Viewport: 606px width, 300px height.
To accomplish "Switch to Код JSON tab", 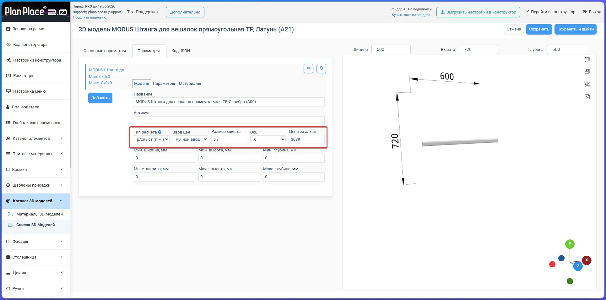I will [181, 51].
